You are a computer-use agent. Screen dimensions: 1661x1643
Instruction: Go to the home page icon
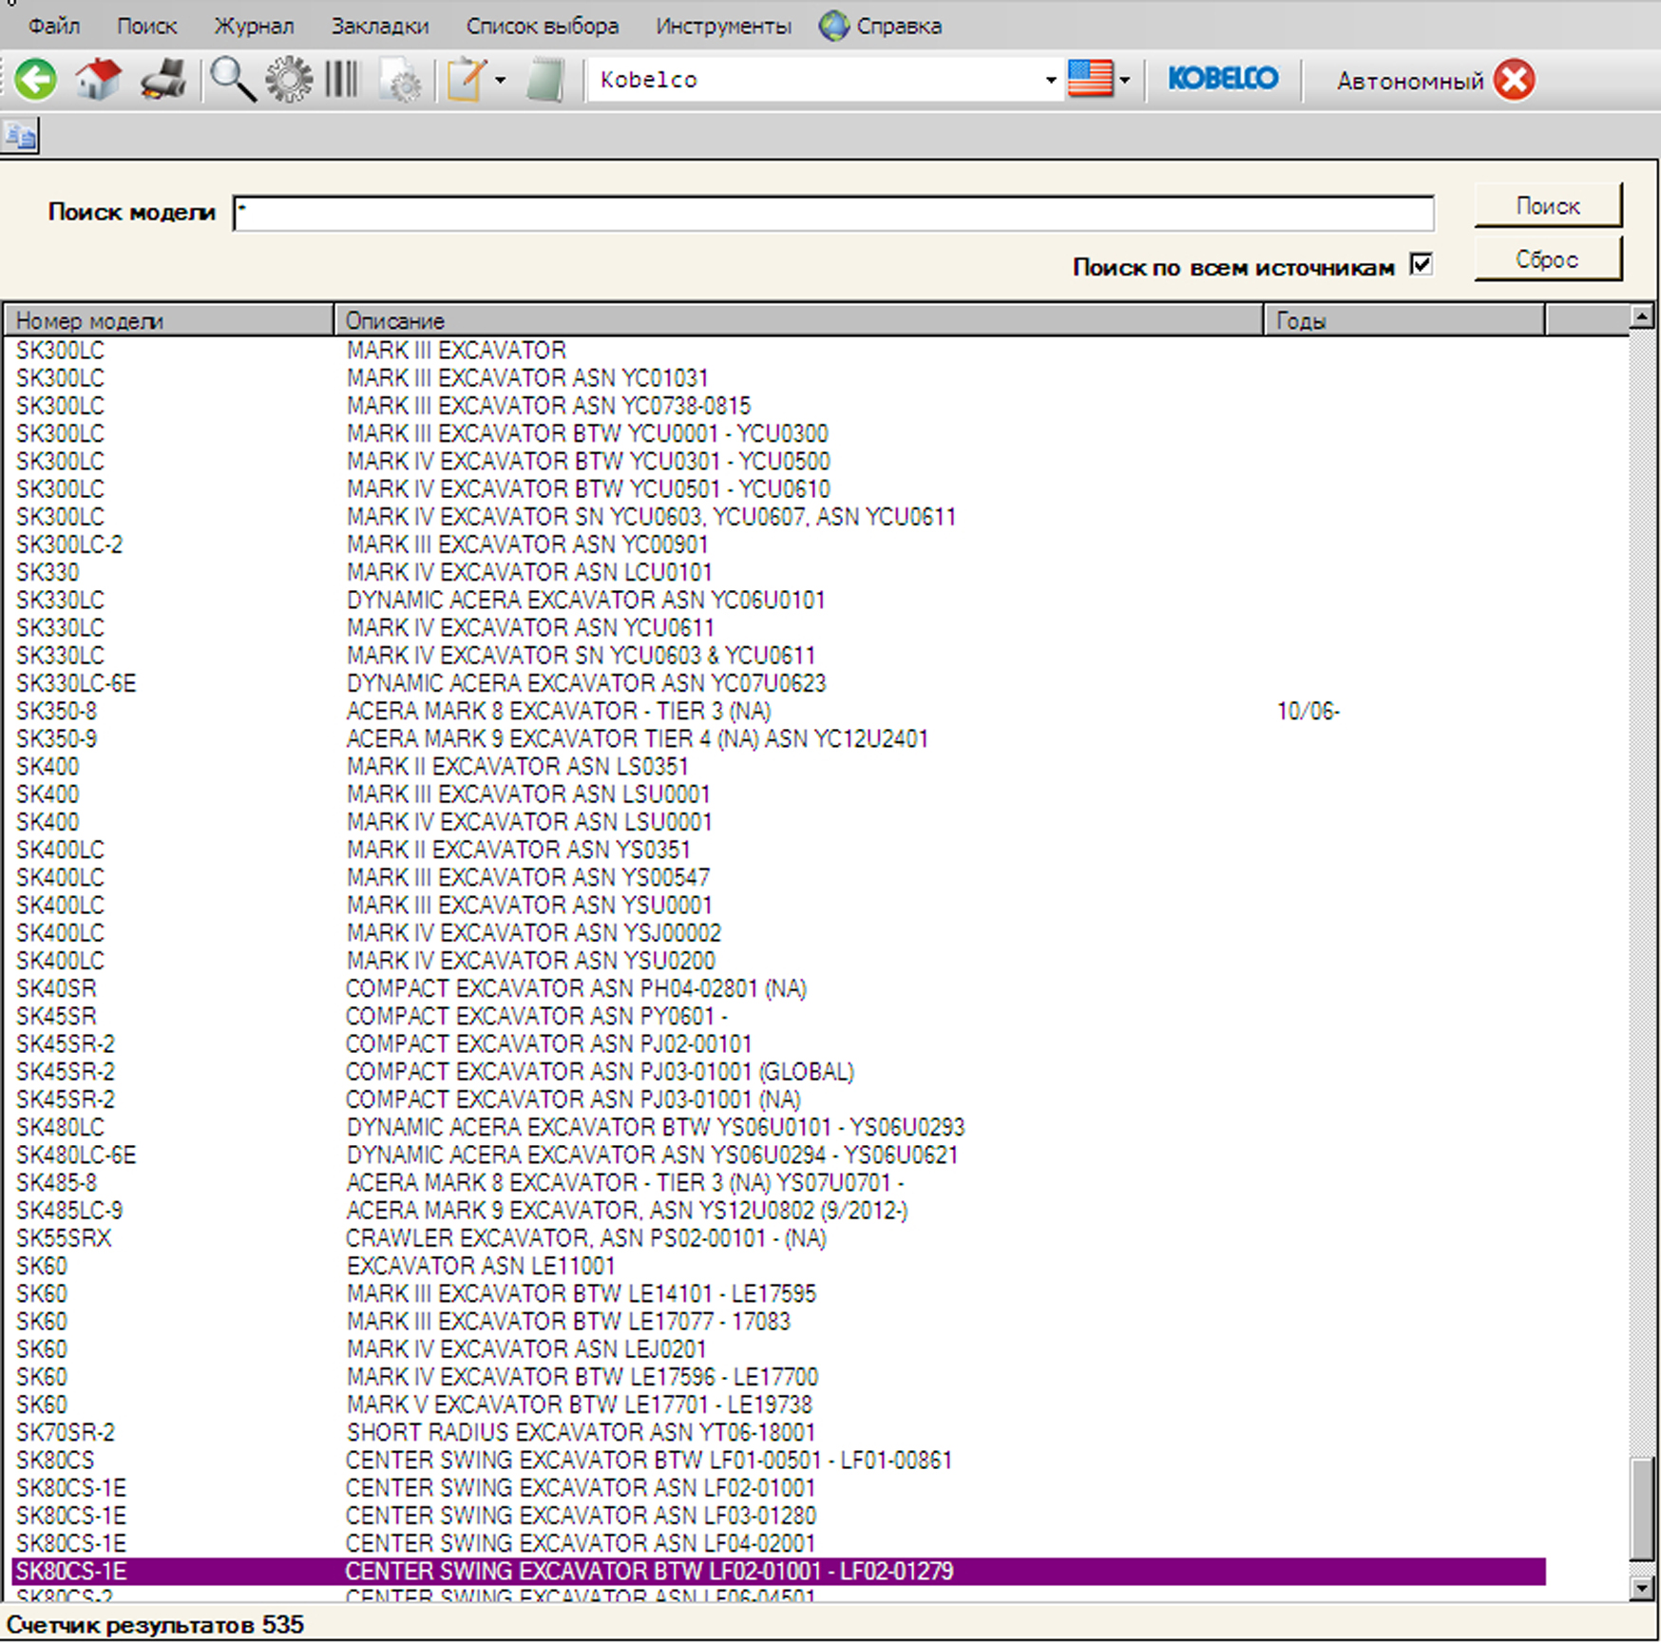tap(99, 79)
